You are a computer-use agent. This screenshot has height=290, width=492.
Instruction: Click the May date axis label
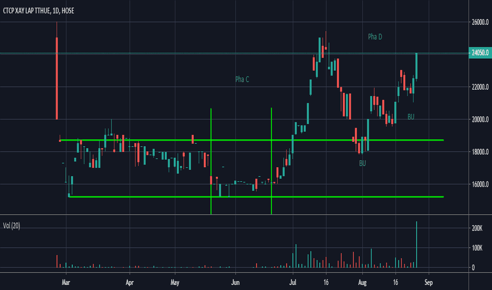(175, 282)
